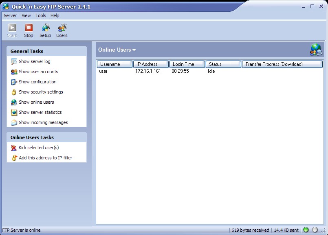Sort by the Login Time column header

click(x=187, y=64)
